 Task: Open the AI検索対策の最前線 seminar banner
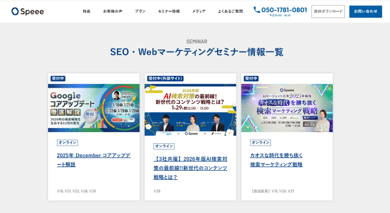tap(190, 110)
